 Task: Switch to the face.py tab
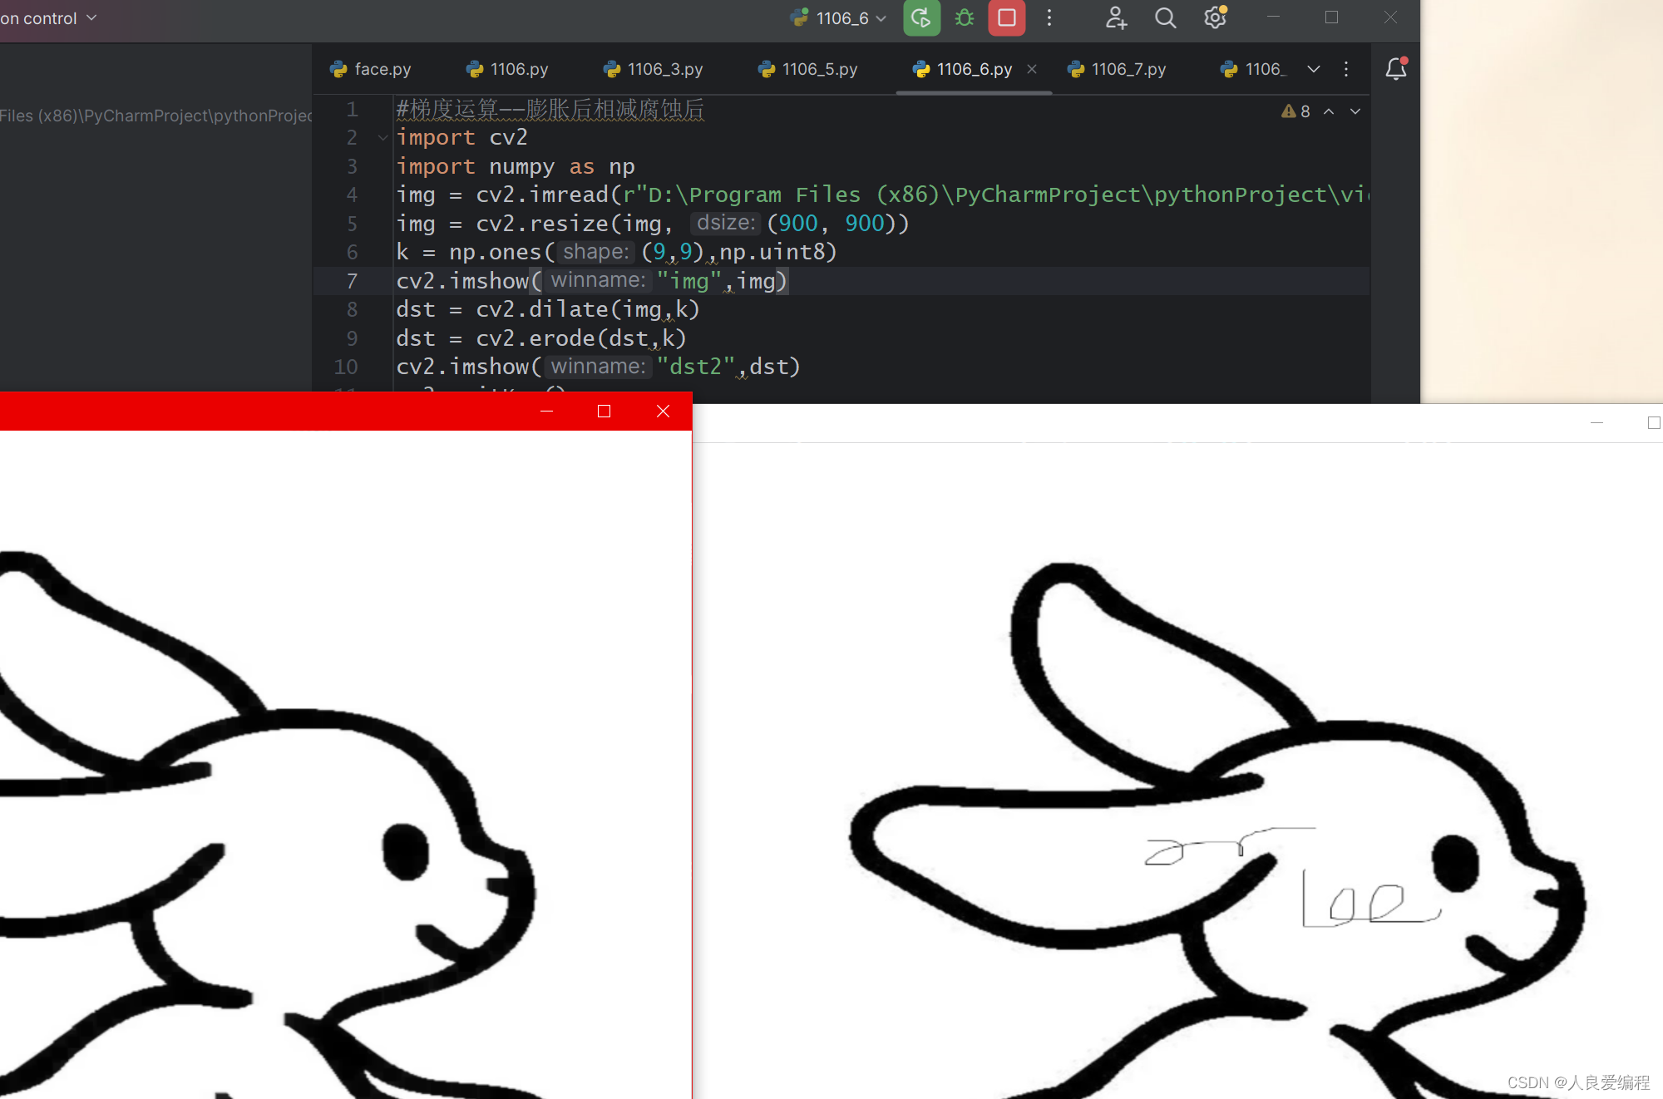371,69
